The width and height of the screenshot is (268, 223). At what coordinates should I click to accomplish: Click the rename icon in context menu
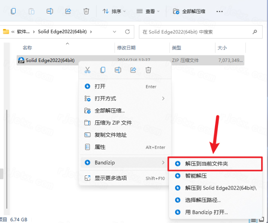click(x=118, y=70)
